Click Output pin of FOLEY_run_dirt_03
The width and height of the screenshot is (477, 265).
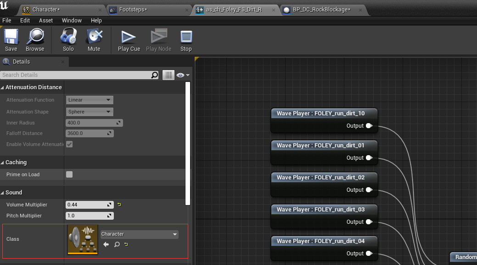[369, 222]
